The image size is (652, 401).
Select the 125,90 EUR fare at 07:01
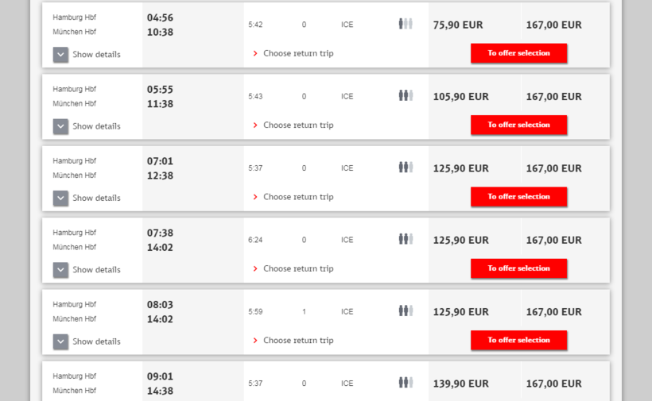(461, 168)
